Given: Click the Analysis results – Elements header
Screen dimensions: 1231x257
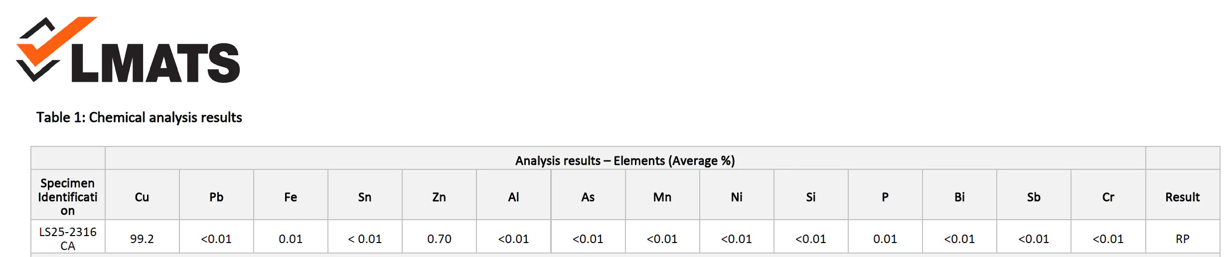Looking at the screenshot, I should click(x=624, y=161).
